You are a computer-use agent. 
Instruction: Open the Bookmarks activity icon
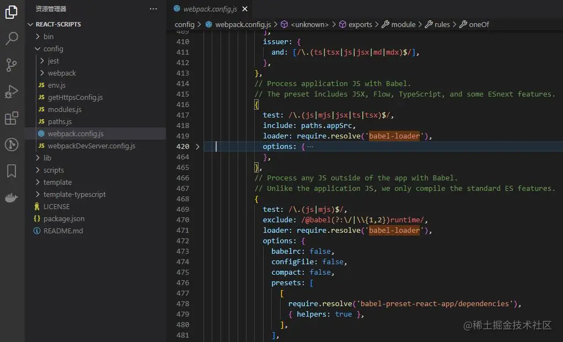click(12, 171)
